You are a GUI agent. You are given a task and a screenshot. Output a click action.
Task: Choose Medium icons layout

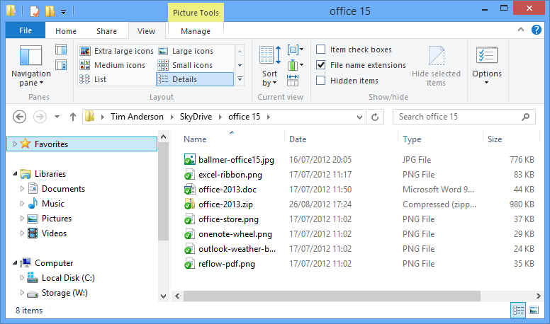pos(113,65)
